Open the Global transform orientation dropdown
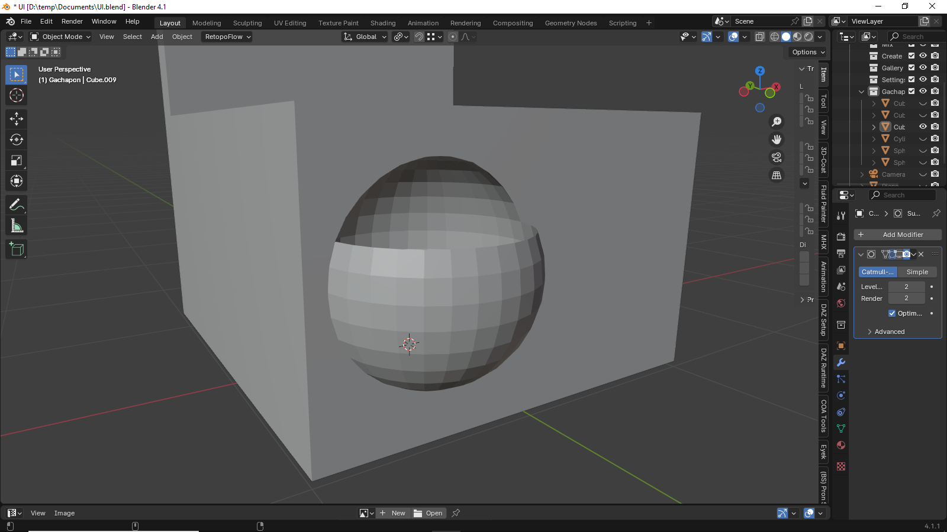Screen dimensions: 947x532 (365, 37)
